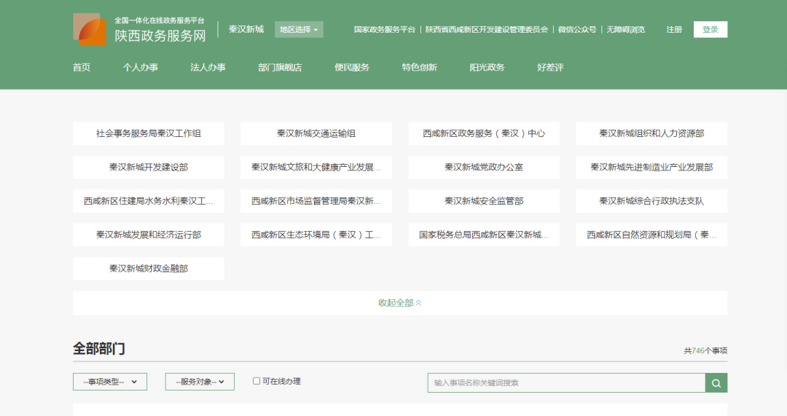
Task: Click the 注册 register link
Action: pos(674,30)
